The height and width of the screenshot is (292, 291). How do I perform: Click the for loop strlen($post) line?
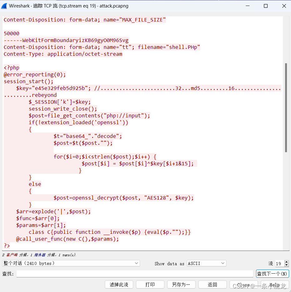105,157
